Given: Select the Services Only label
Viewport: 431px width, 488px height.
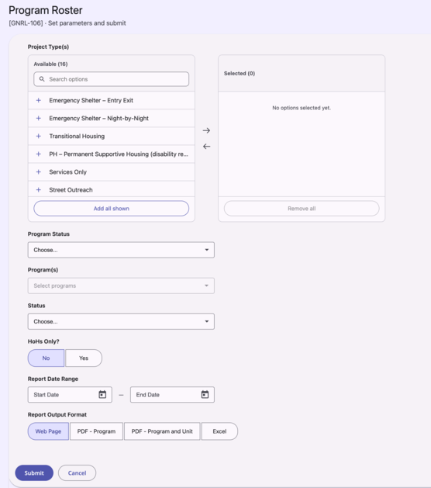Looking at the screenshot, I should 67,171.
